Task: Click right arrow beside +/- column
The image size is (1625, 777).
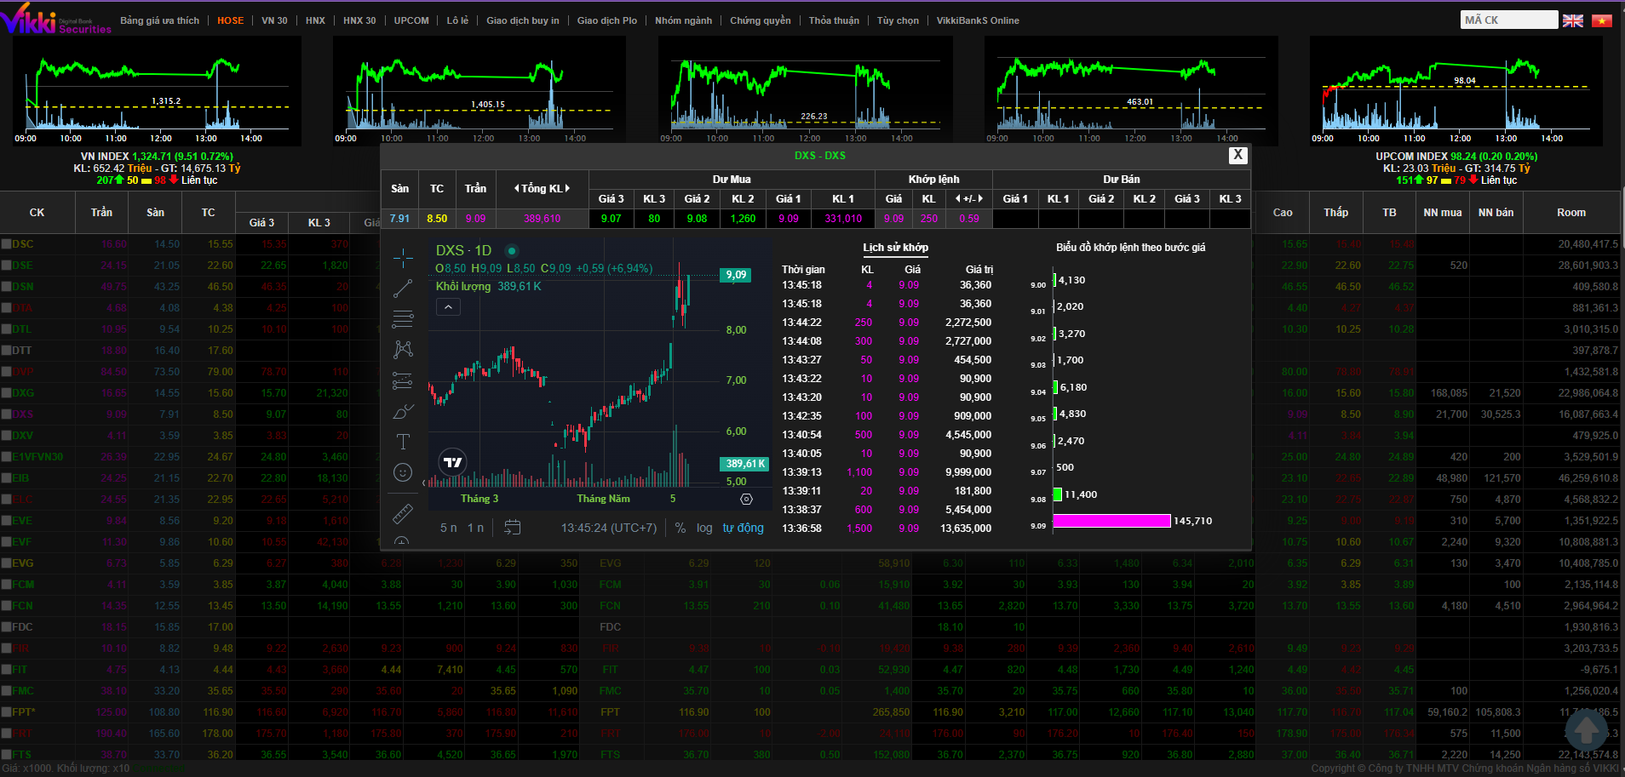Action: click(x=980, y=199)
